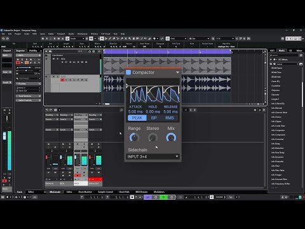
Task: Click the Undo arrow in the toolbar
Action: click(x=3, y=39)
